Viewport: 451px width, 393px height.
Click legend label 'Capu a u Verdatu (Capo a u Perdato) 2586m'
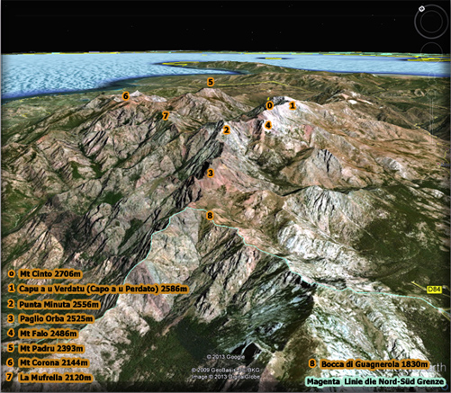tap(103, 289)
